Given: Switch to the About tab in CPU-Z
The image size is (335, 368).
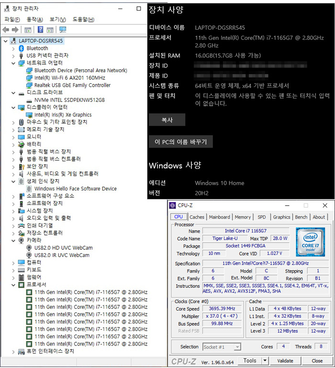Looking at the screenshot, I should click(x=319, y=217).
